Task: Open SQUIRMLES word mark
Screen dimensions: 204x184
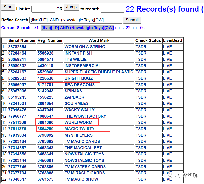Action: click(77, 103)
